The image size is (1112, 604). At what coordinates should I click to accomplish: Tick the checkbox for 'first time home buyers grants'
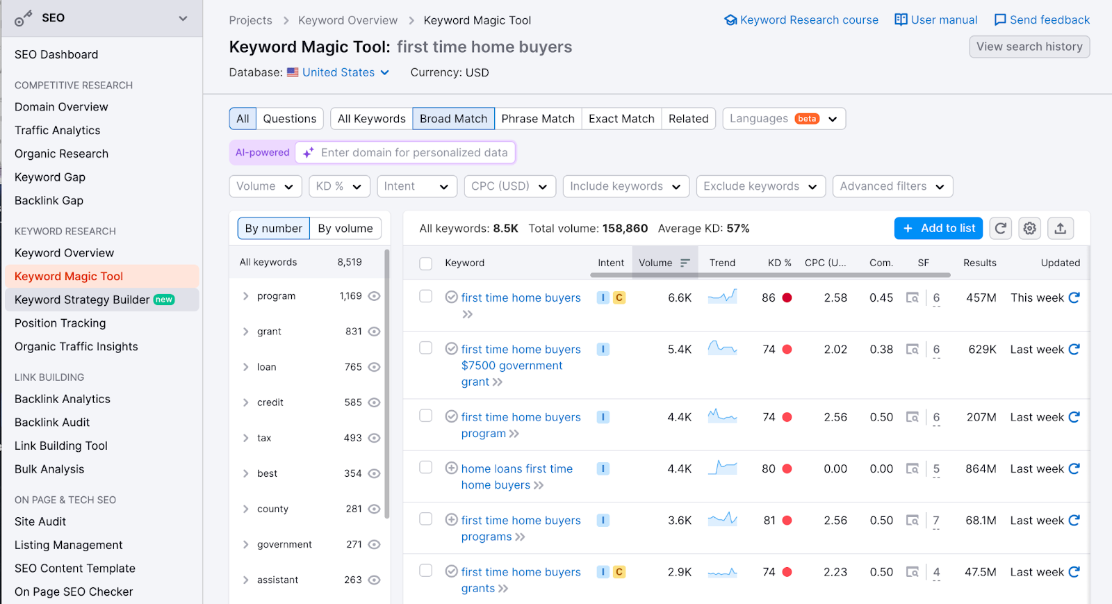coord(426,571)
